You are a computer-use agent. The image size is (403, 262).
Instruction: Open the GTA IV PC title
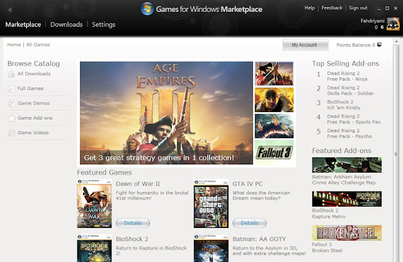[x=247, y=184]
